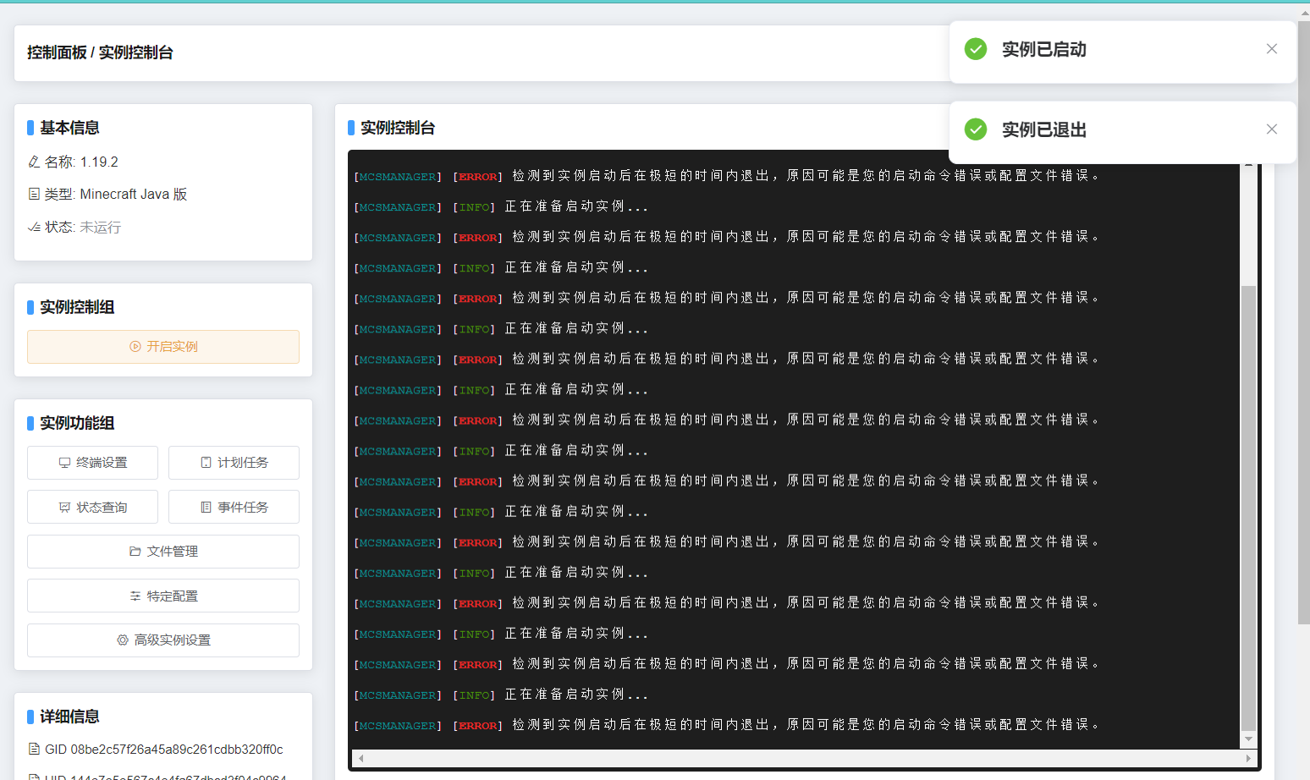Click the calendar icon on 计划任务 button
Screen dimensions: 1310x780
205,463
